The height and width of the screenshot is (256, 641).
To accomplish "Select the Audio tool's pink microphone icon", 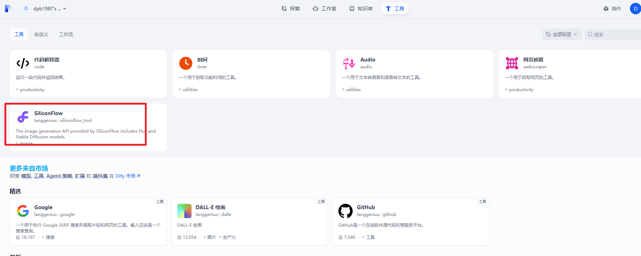I will point(349,63).
